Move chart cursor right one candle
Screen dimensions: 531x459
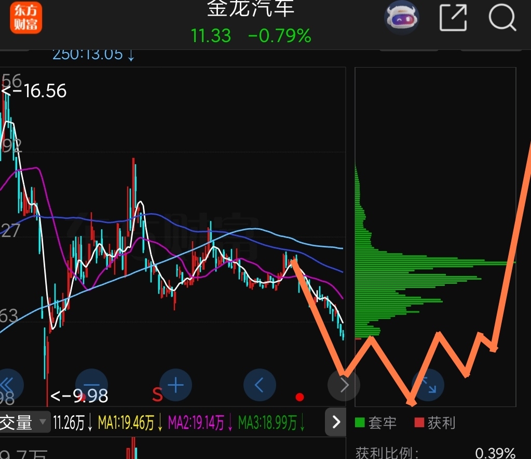click(344, 385)
